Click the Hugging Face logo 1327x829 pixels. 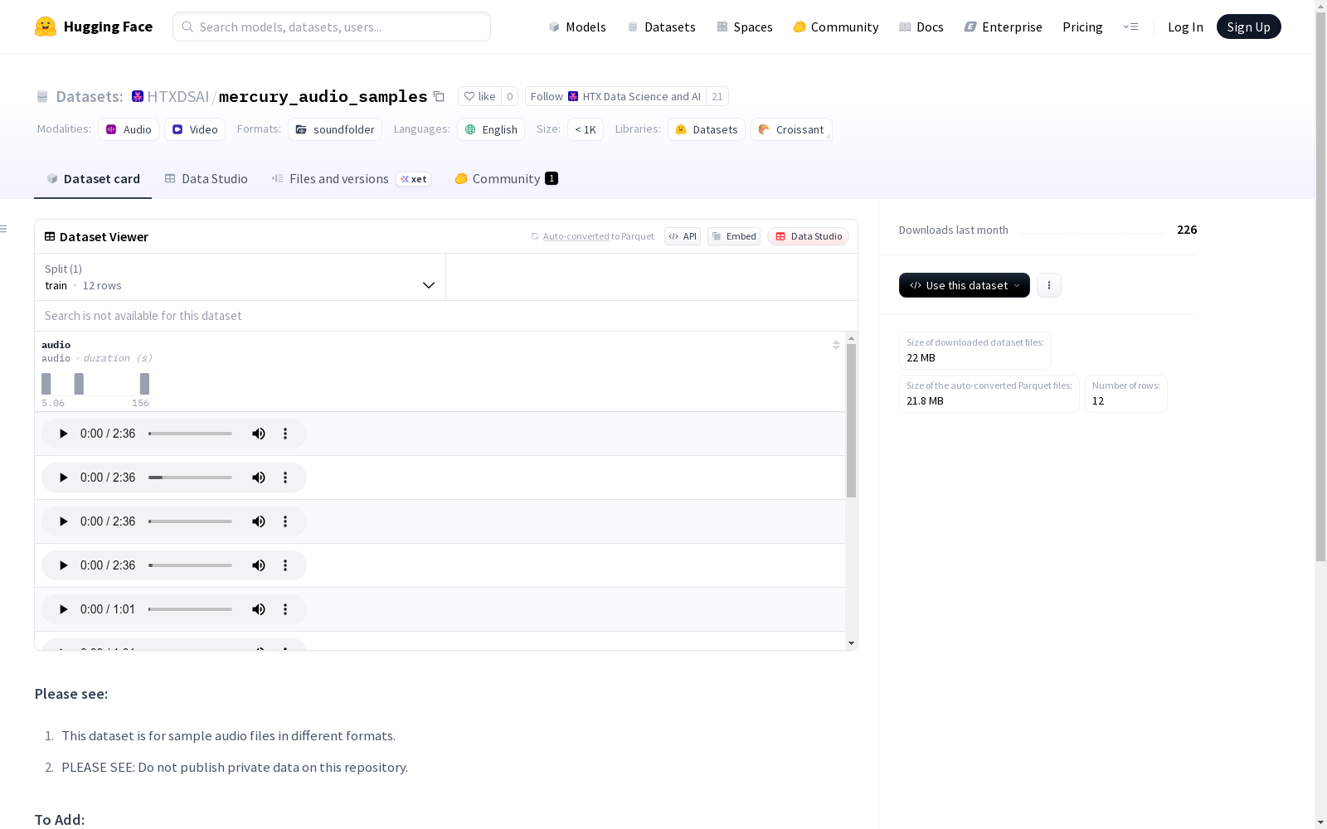click(94, 27)
